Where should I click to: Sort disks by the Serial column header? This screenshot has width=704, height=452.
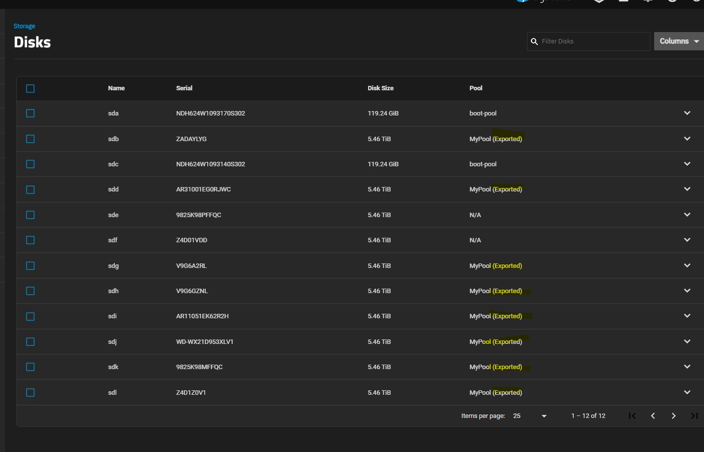[184, 88]
